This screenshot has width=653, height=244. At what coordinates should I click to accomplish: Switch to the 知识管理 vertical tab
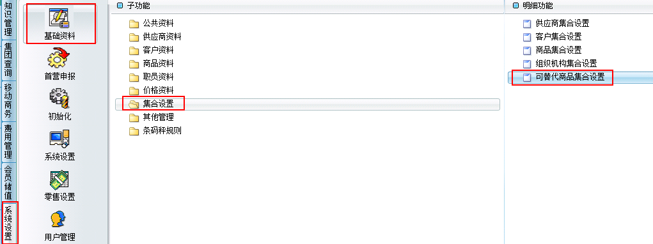point(8,19)
